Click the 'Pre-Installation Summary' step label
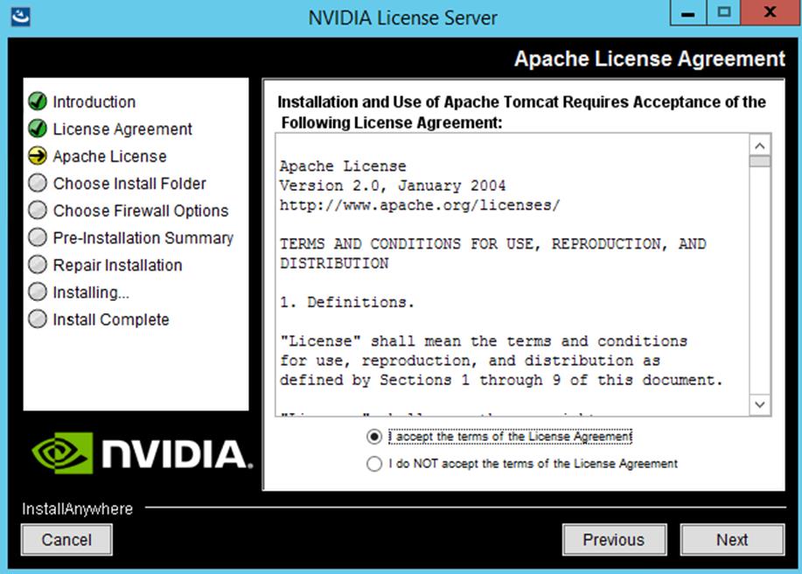 point(143,238)
